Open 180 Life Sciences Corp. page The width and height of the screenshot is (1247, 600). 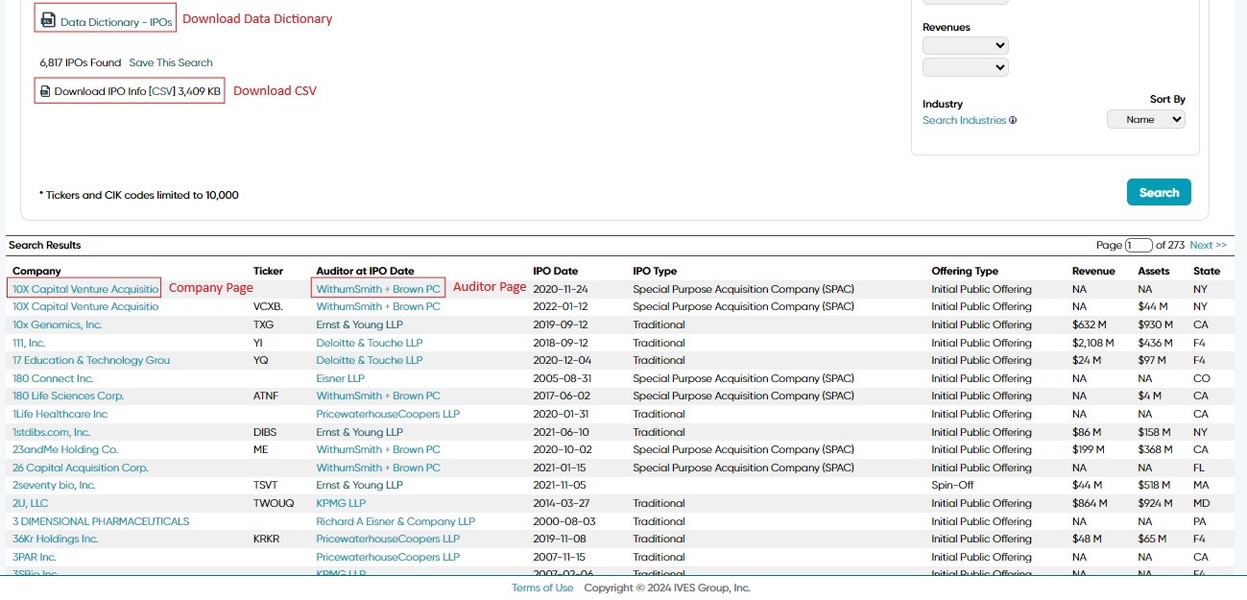point(68,396)
